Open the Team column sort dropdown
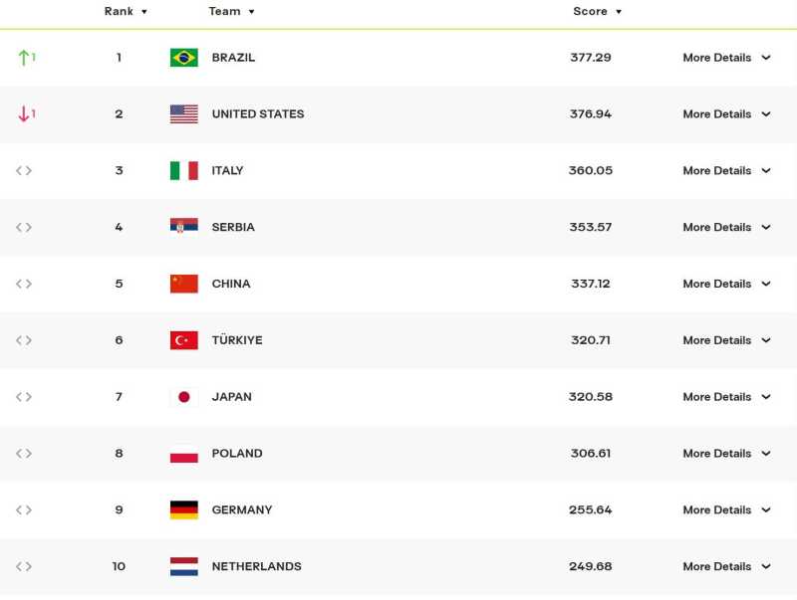Image resolution: width=797 pixels, height=600 pixels. [232, 12]
